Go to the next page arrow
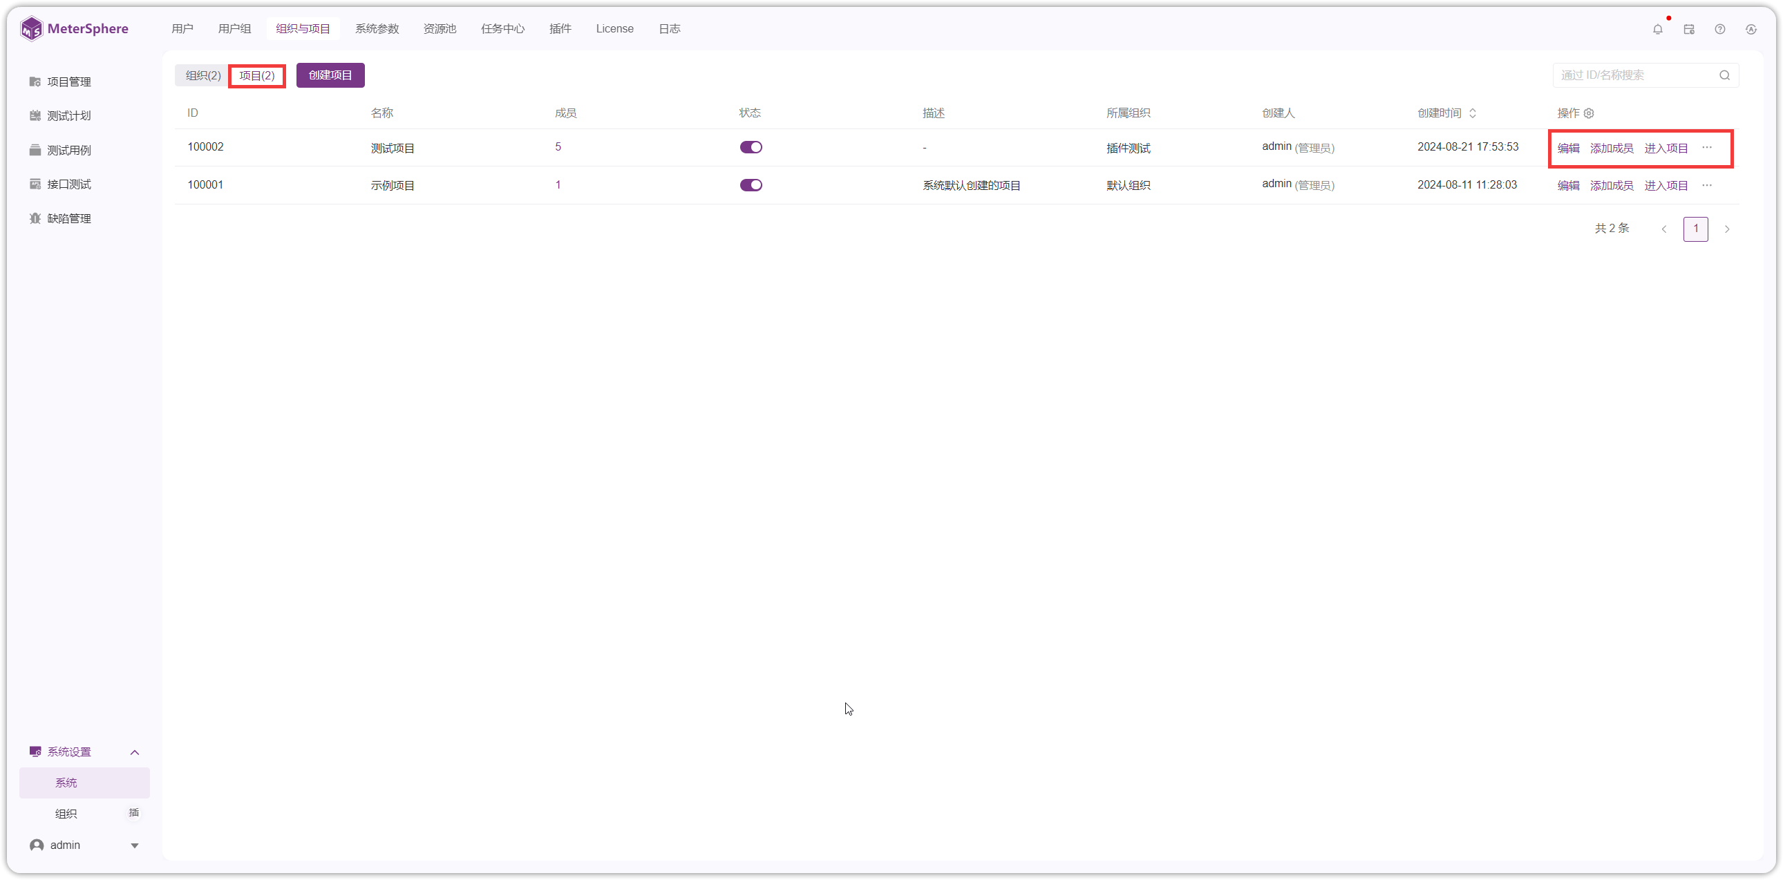 [x=1727, y=229]
